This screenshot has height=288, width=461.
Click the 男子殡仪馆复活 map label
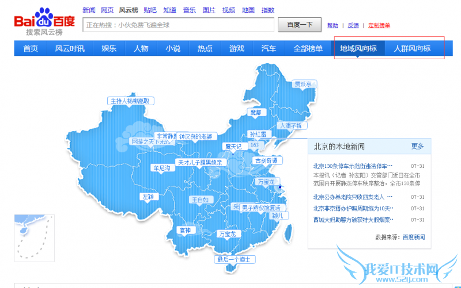(262, 208)
